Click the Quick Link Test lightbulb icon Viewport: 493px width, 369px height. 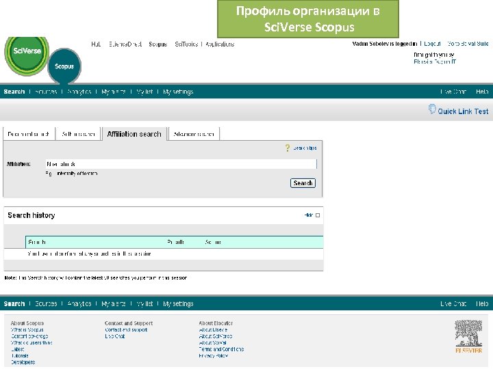pos(432,109)
